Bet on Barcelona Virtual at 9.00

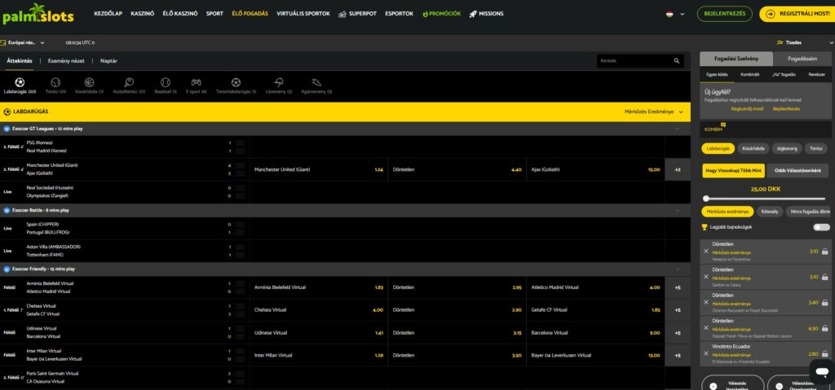pos(595,332)
